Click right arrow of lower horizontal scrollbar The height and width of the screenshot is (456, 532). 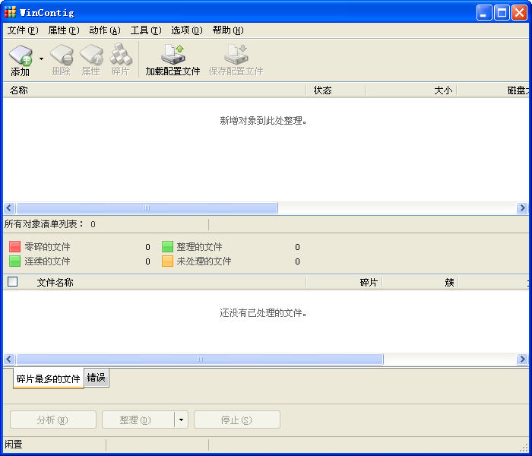[x=522, y=359]
